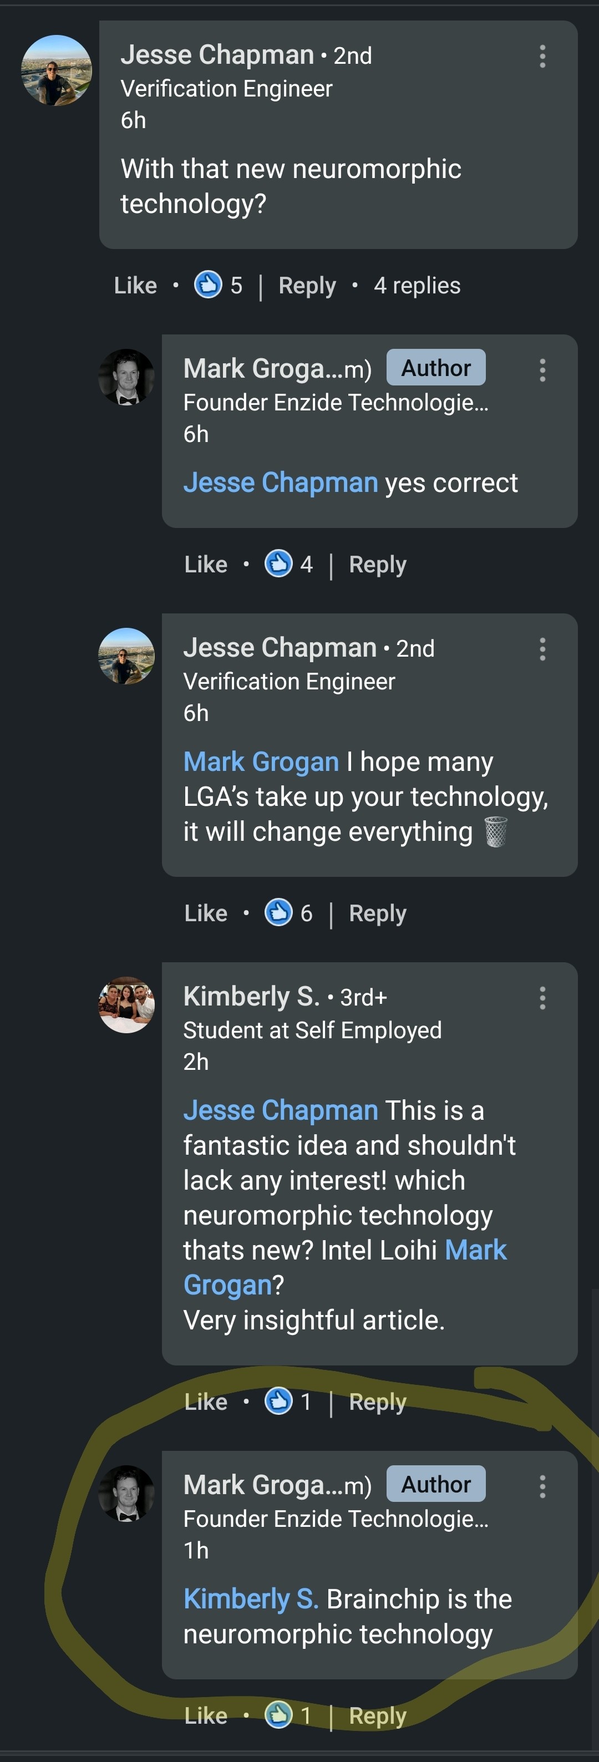Image resolution: width=599 pixels, height=1762 pixels.
Task: Click the reaction icon showing 5 likes
Action: [x=209, y=285]
